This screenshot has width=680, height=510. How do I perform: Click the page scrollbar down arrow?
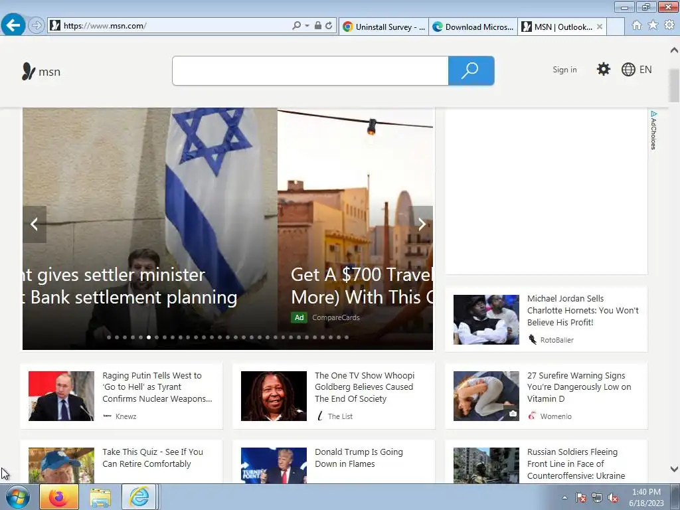point(674,469)
